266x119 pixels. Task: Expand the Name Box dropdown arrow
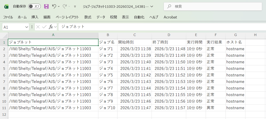[x=27, y=27]
